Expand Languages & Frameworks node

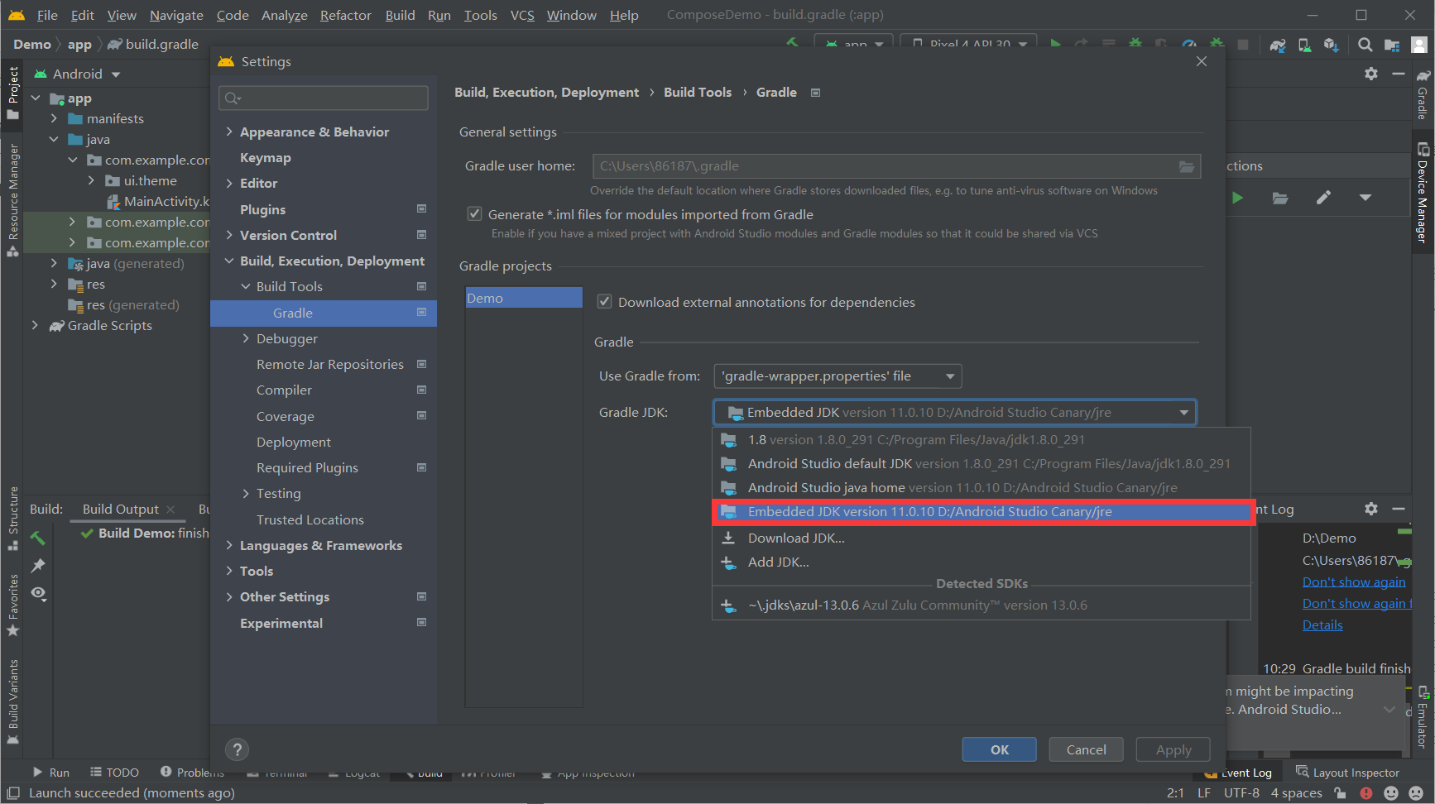pyautogui.click(x=229, y=545)
